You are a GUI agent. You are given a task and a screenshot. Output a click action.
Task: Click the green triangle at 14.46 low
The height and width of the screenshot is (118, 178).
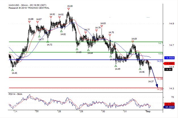pos(140,69)
